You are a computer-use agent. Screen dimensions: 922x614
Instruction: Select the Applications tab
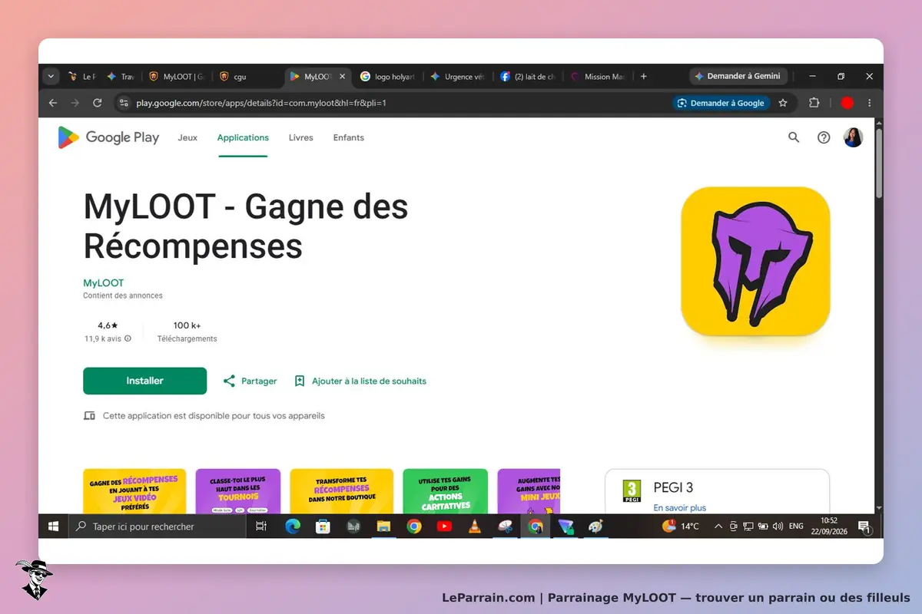click(243, 138)
